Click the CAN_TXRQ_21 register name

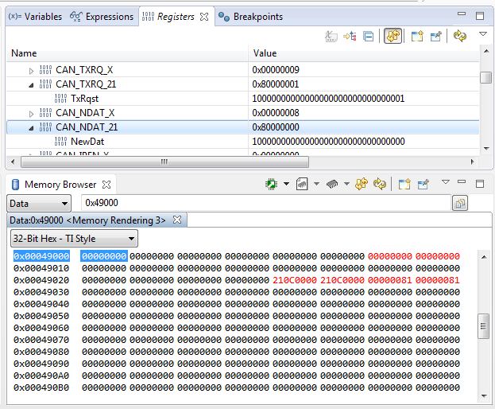point(86,84)
